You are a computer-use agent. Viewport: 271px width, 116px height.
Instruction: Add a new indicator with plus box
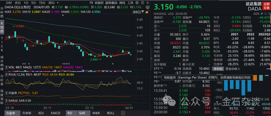tap(123, 113)
